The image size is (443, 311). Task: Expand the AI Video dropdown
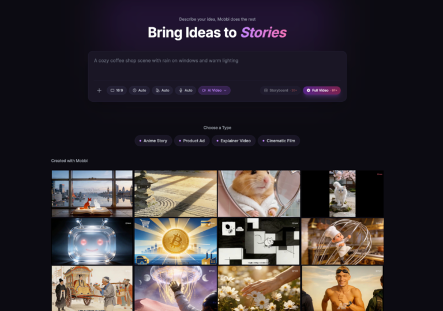[x=215, y=90]
